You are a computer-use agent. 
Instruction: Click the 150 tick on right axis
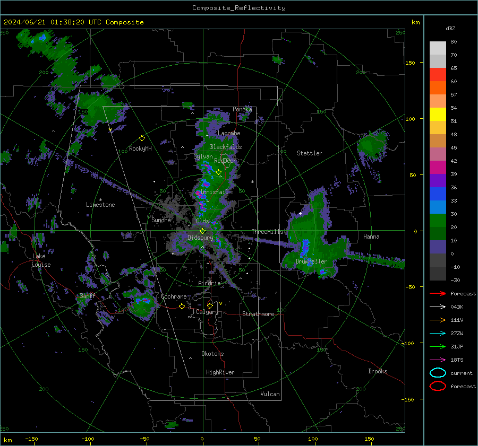coord(410,63)
